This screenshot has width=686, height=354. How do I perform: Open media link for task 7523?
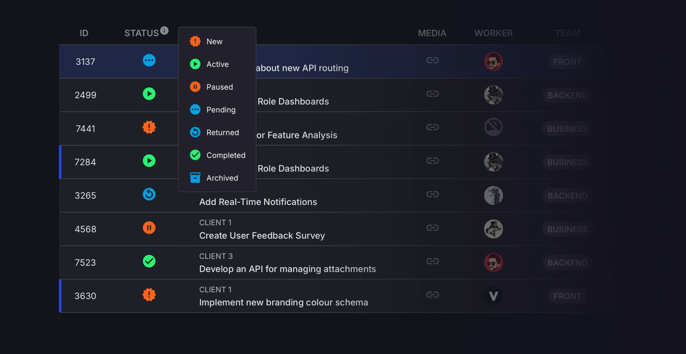click(x=432, y=261)
